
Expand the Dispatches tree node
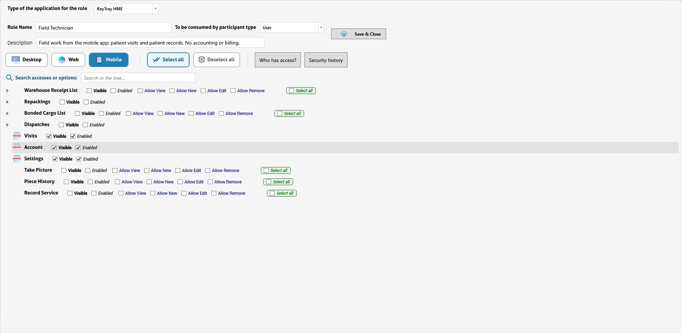click(x=7, y=125)
